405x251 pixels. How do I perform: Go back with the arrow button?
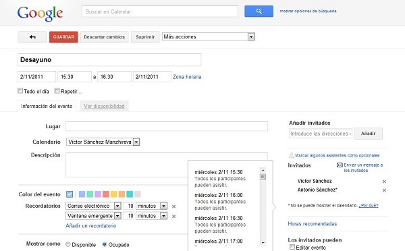(32, 37)
